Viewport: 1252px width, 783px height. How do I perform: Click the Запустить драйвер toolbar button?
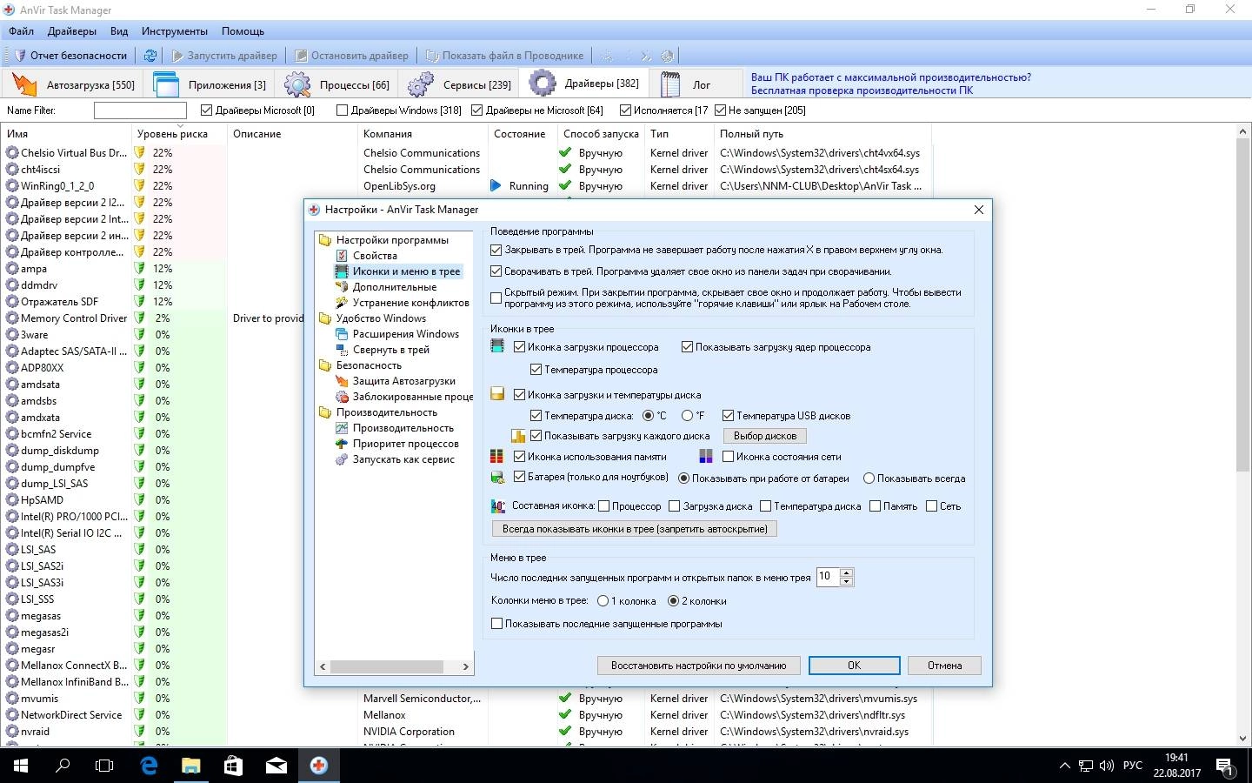coord(224,56)
